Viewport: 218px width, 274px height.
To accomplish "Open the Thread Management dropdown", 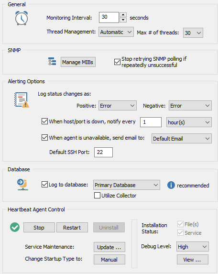I will click(116, 32).
